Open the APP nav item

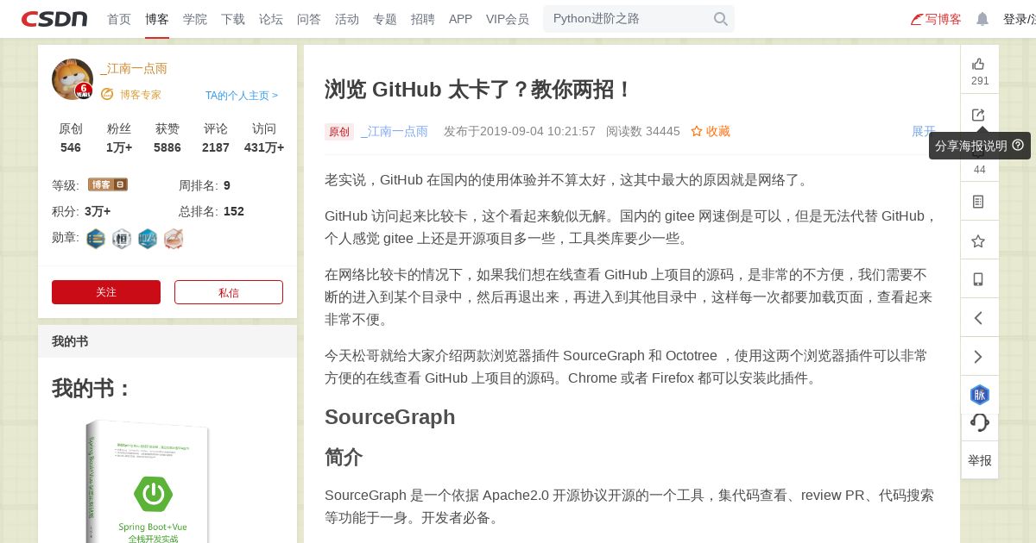click(460, 19)
